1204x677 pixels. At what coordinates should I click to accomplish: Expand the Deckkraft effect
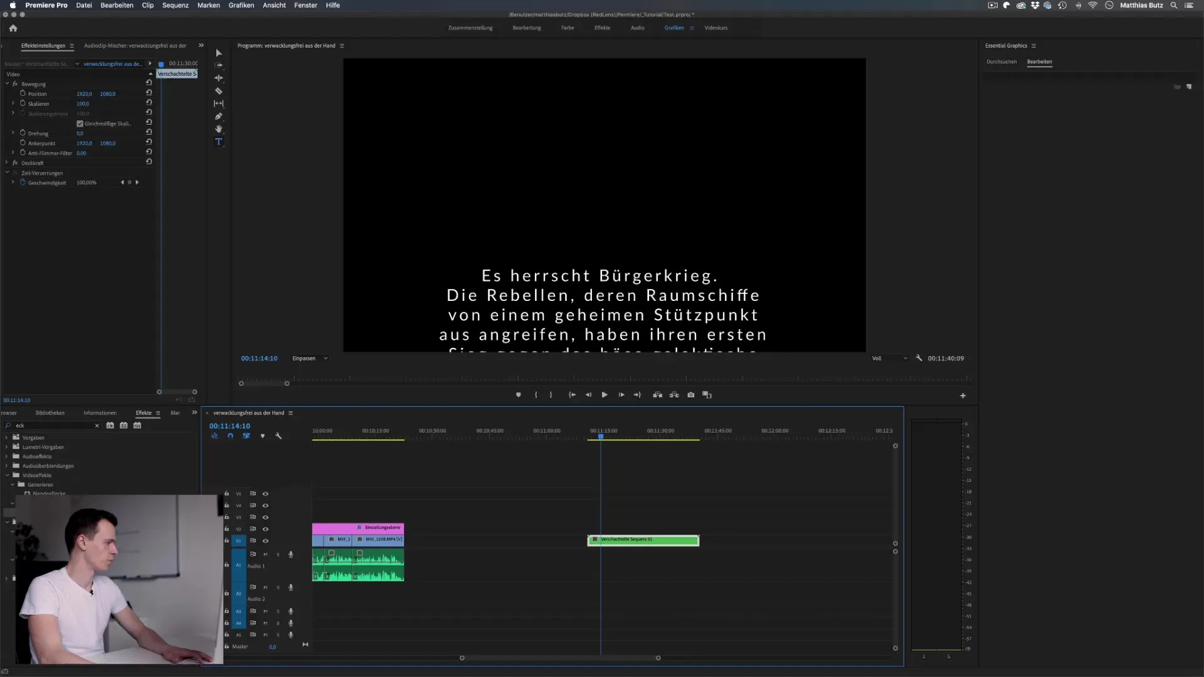(7, 162)
